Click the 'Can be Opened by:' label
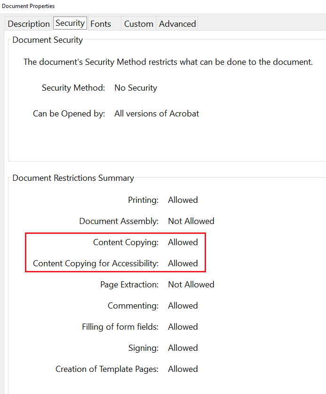The width and height of the screenshot is (326, 394). pos(69,114)
